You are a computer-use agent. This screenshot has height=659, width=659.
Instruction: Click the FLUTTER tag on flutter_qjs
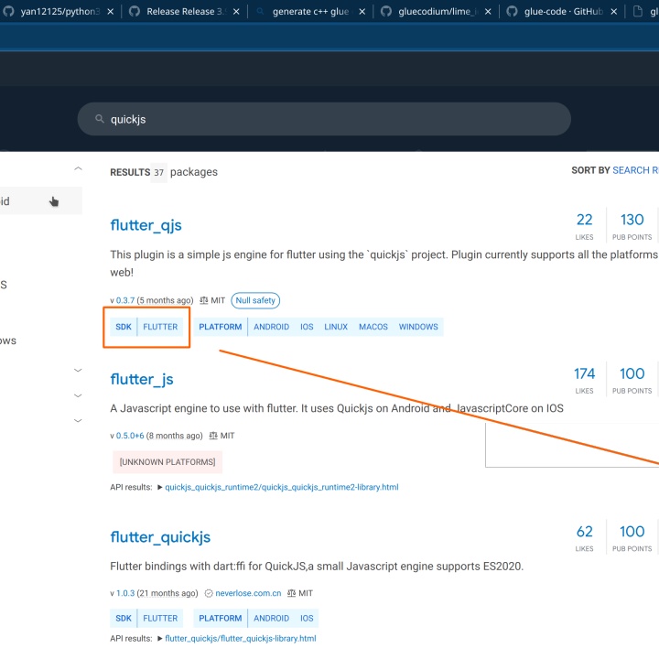click(x=160, y=327)
